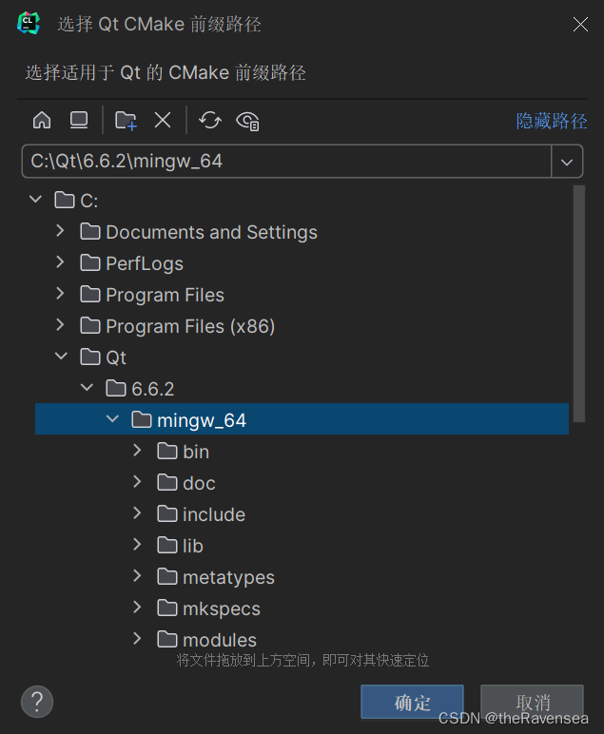Click the vertical scrollbar thumb
The height and width of the screenshot is (734, 604).
click(579, 304)
